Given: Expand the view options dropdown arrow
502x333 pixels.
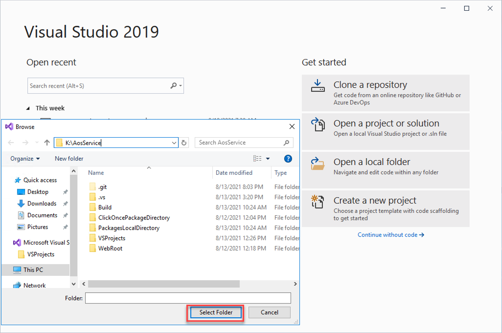Looking at the screenshot, I should point(268,159).
